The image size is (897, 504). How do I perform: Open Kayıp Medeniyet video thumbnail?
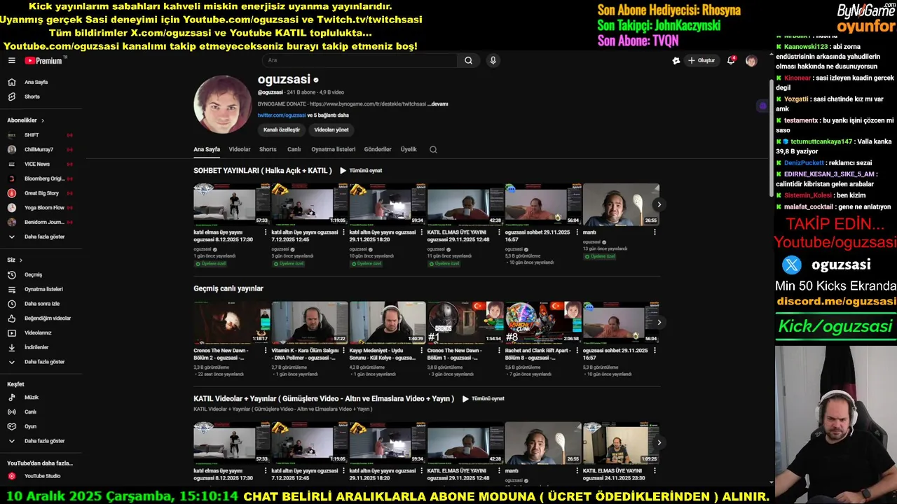coord(388,323)
